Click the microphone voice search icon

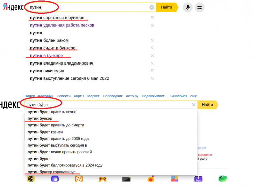coord(188,7)
